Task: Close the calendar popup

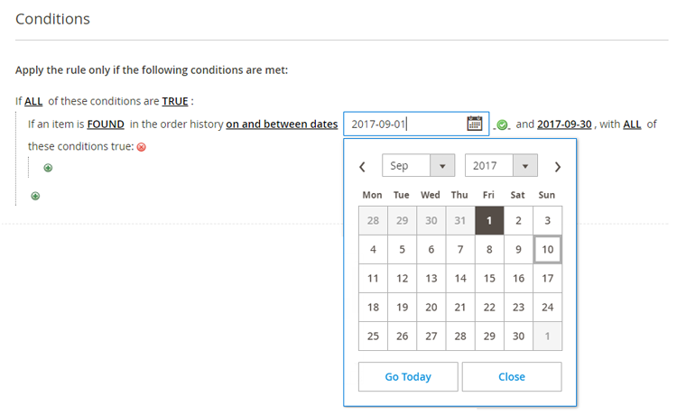Action: click(512, 376)
